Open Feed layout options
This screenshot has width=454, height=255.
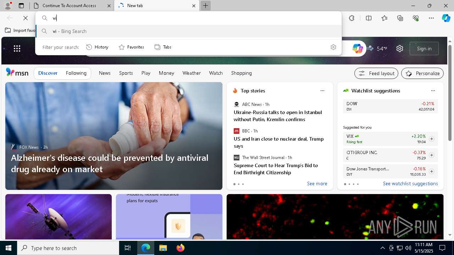tap(376, 73)
